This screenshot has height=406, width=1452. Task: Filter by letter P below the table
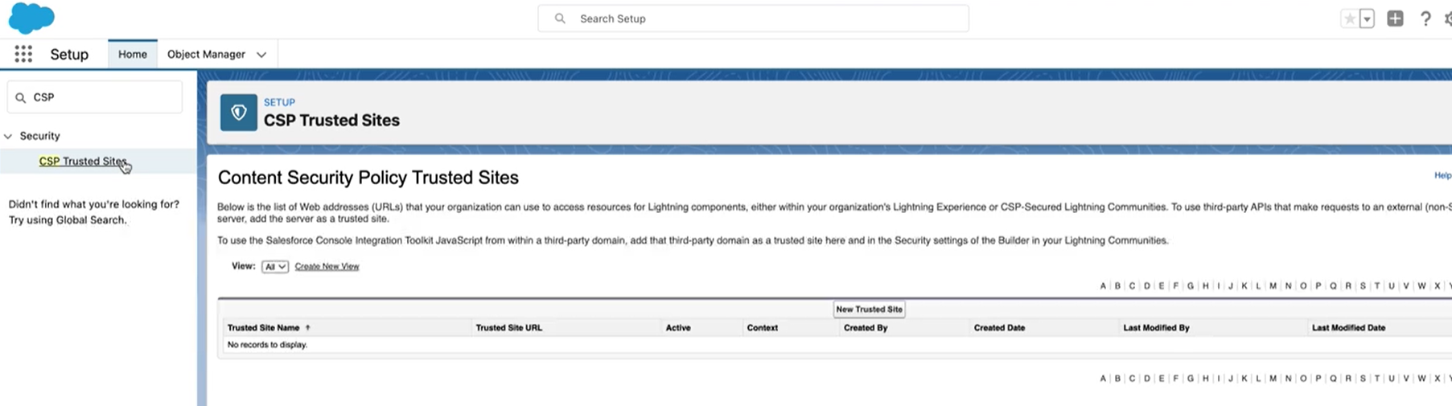pyautogui.click(x=1318, y=379)
